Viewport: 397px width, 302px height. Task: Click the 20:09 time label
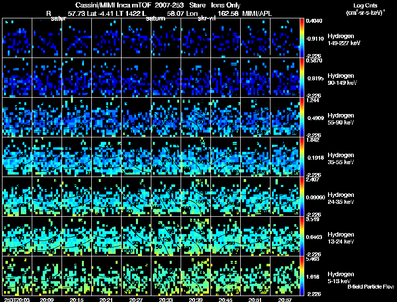47,300
